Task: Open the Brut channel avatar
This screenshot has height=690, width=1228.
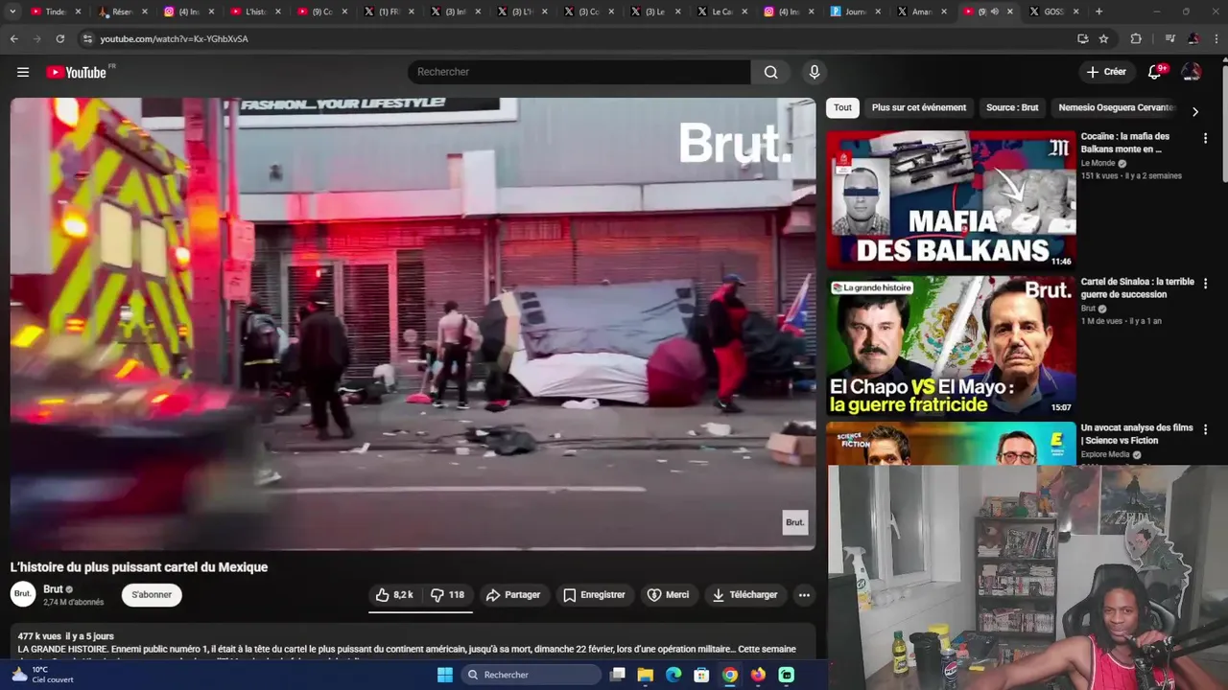Action: coord(23,594)
